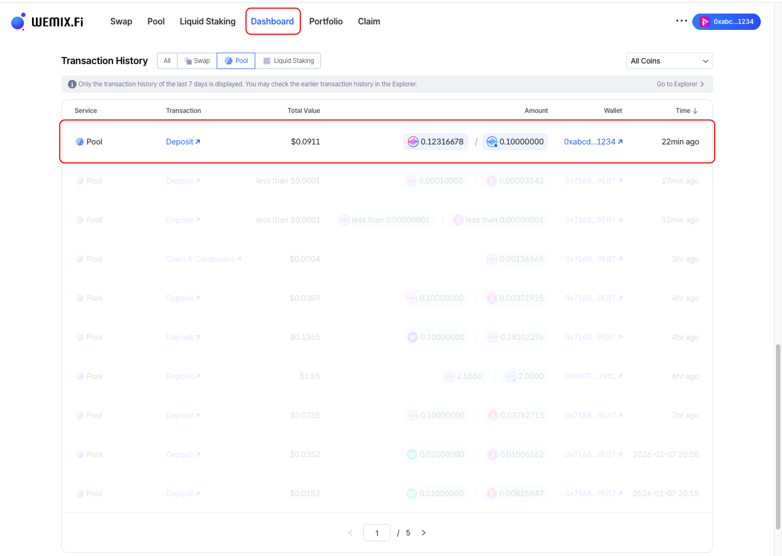Click the wallet avatar icon in header
Image resolution: width=782 pixels, height=556 pixels.
coord(705,22)
